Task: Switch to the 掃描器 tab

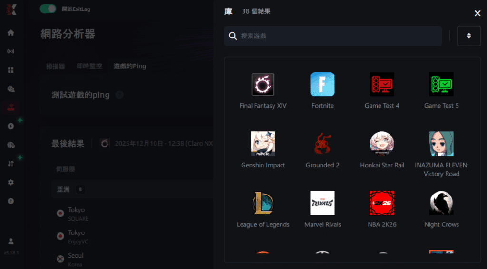Action: click(55, 66)
